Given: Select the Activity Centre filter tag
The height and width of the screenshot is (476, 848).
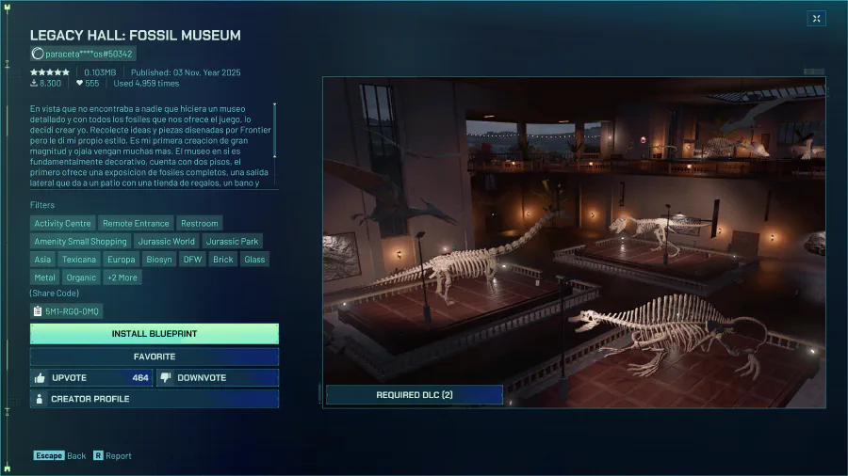Looking at the screenshot, I should pyautogui.click(x=62, y=224).
